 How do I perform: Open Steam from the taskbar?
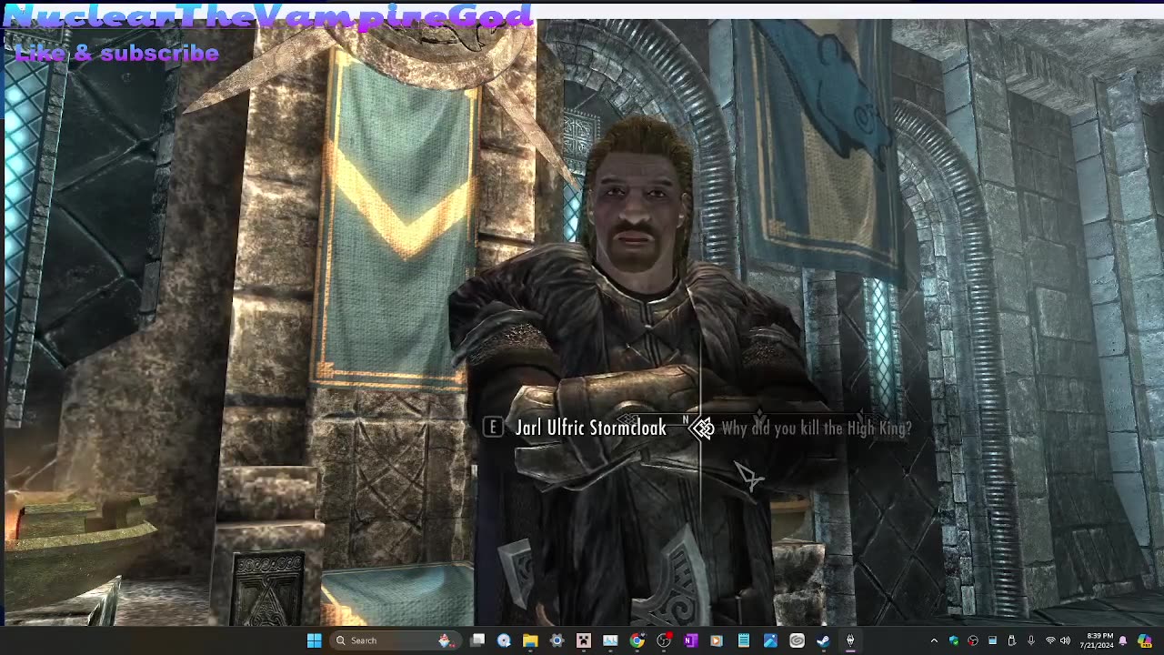pyautogui.click(x=823, y=640)
